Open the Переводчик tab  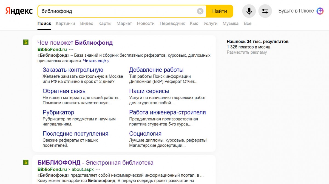172,24
